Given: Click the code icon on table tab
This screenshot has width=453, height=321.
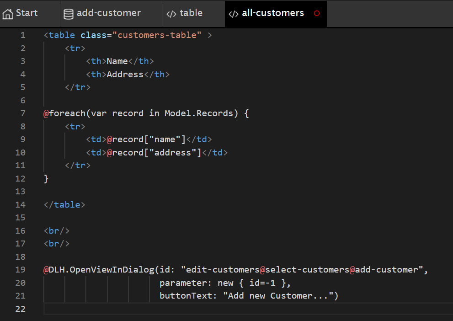Looking at the screenshot, I should (171, 14).
